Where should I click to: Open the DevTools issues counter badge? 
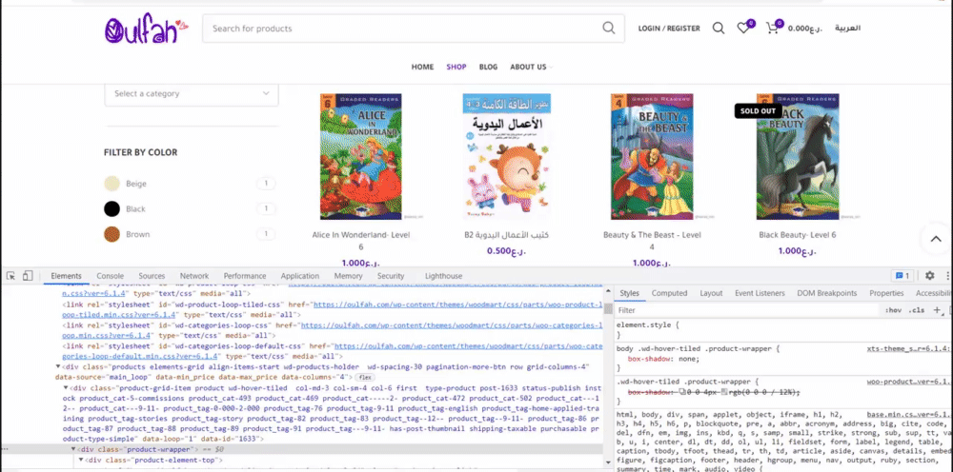point(902,275)
